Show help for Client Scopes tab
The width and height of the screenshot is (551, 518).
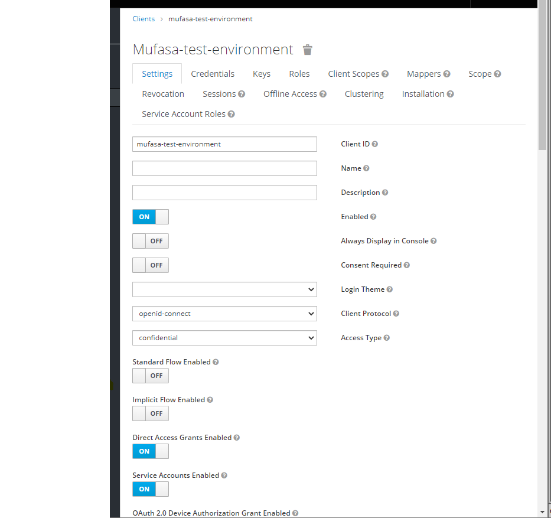click(x=385, y=74)
